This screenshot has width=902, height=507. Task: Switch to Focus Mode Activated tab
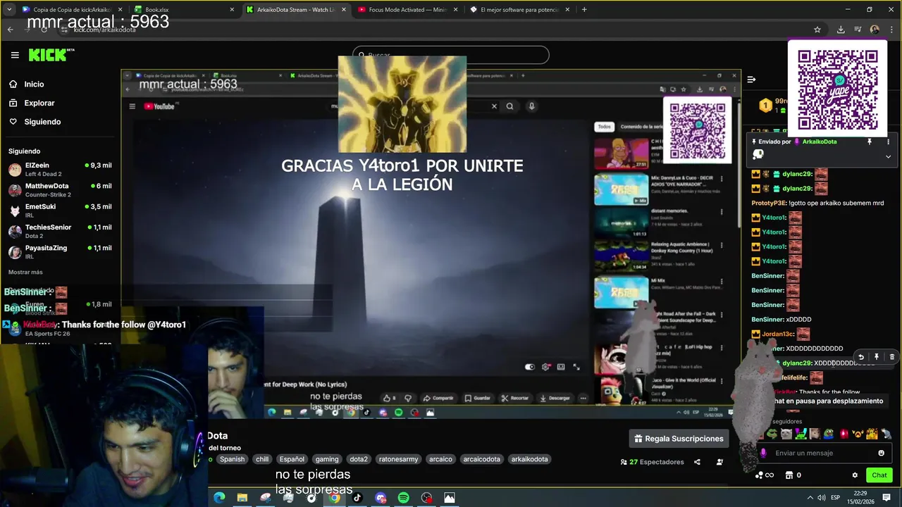(409, 10)
